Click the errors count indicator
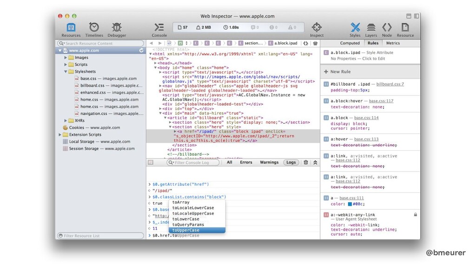 pyautogui.click(x=273, y=27)
